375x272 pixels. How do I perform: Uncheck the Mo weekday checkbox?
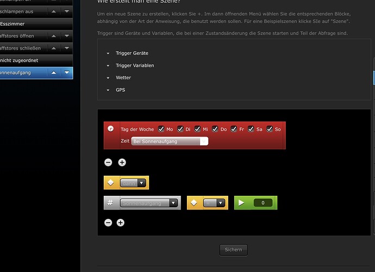click(161, 129)
